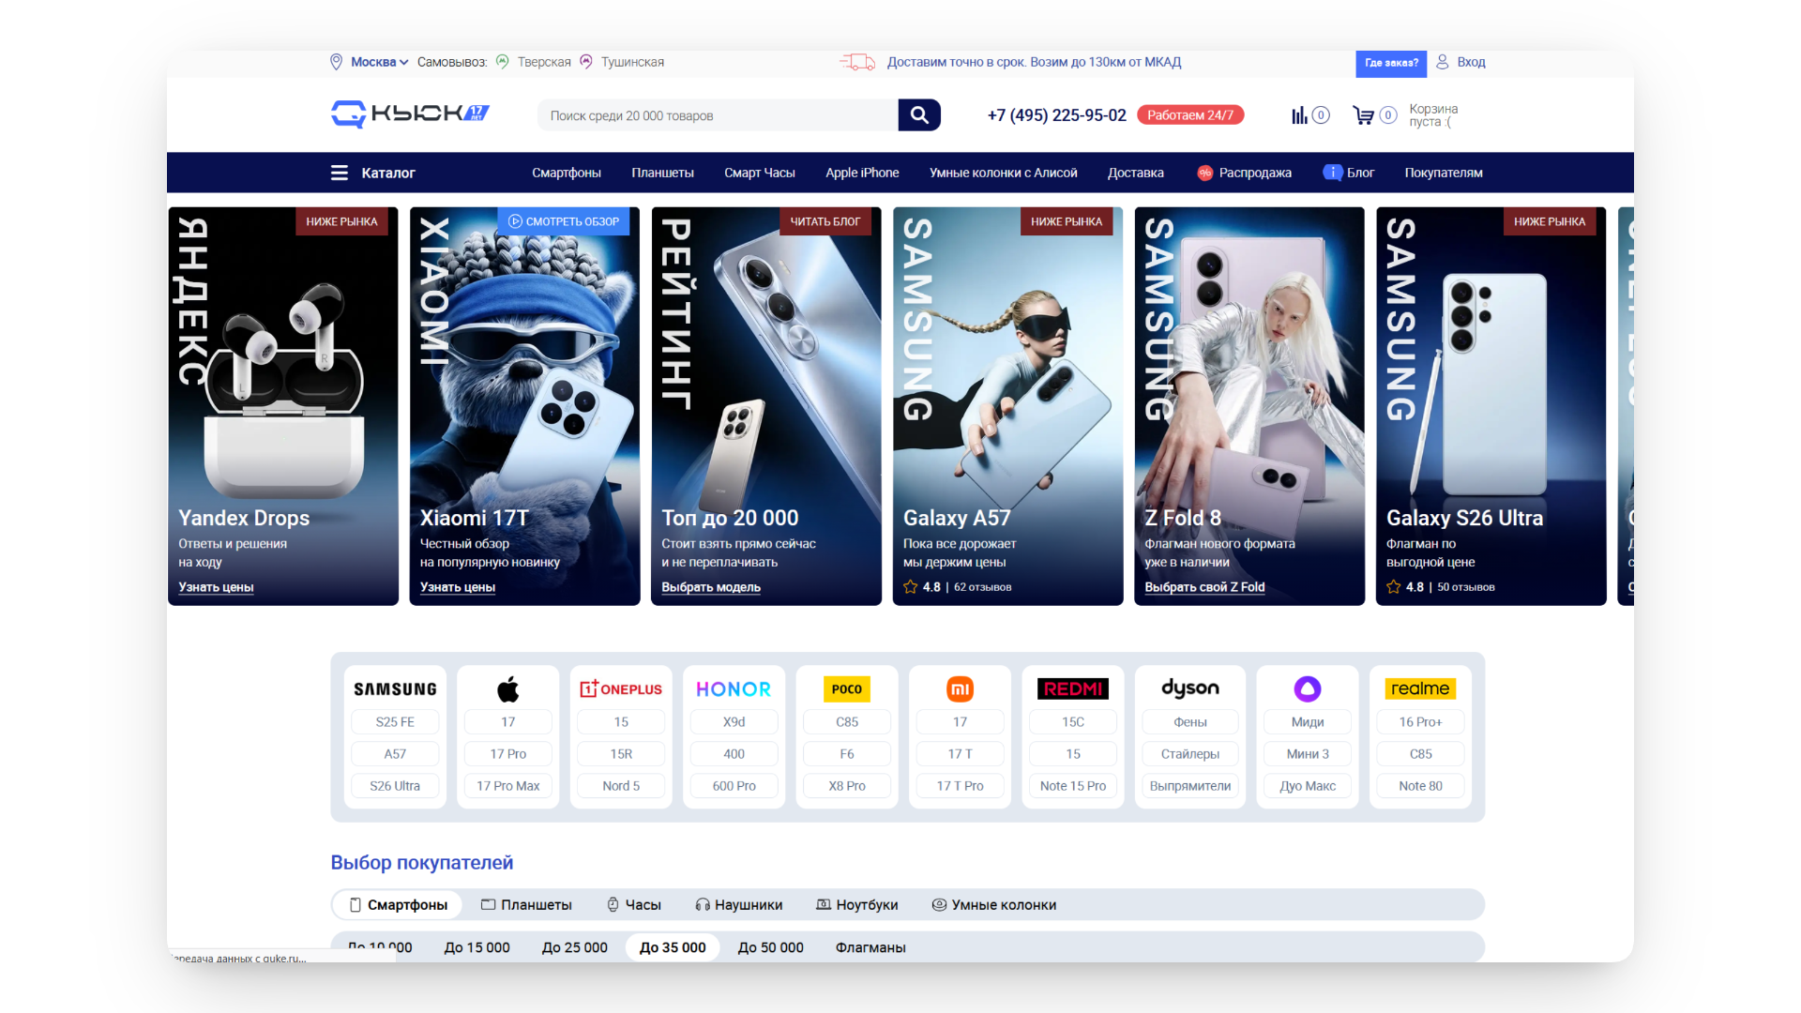Click the Yandex Alice brand logo

(1308, 689)
